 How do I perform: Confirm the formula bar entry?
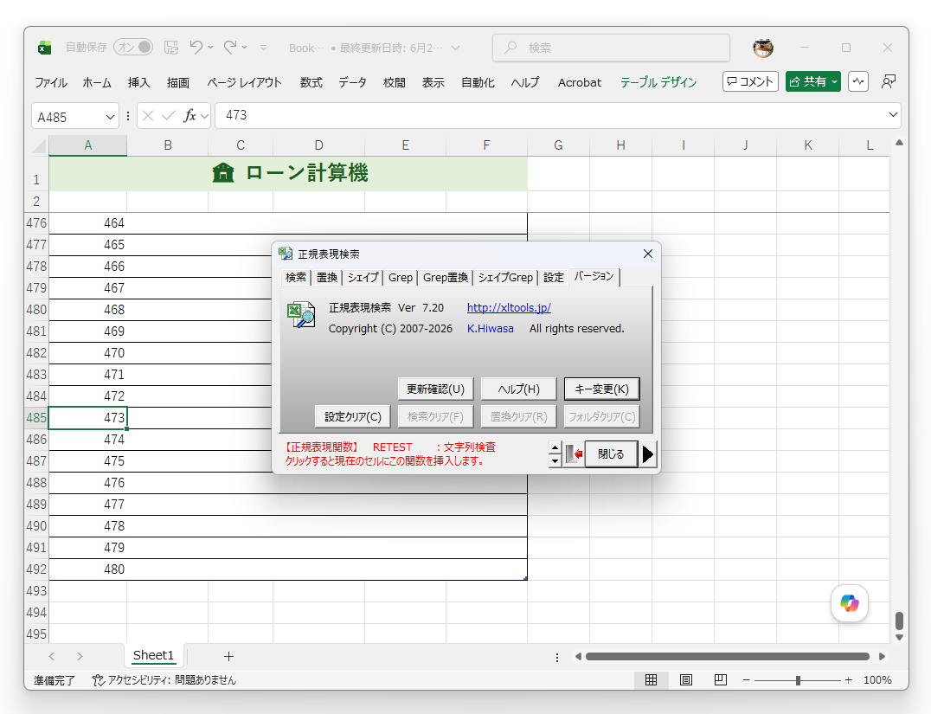pyautogui.click(x=169, y=116)
